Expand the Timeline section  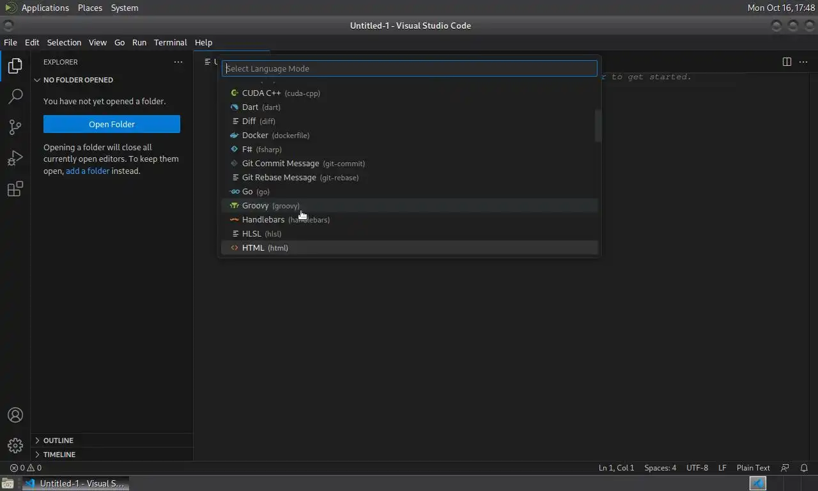(112, 455)
